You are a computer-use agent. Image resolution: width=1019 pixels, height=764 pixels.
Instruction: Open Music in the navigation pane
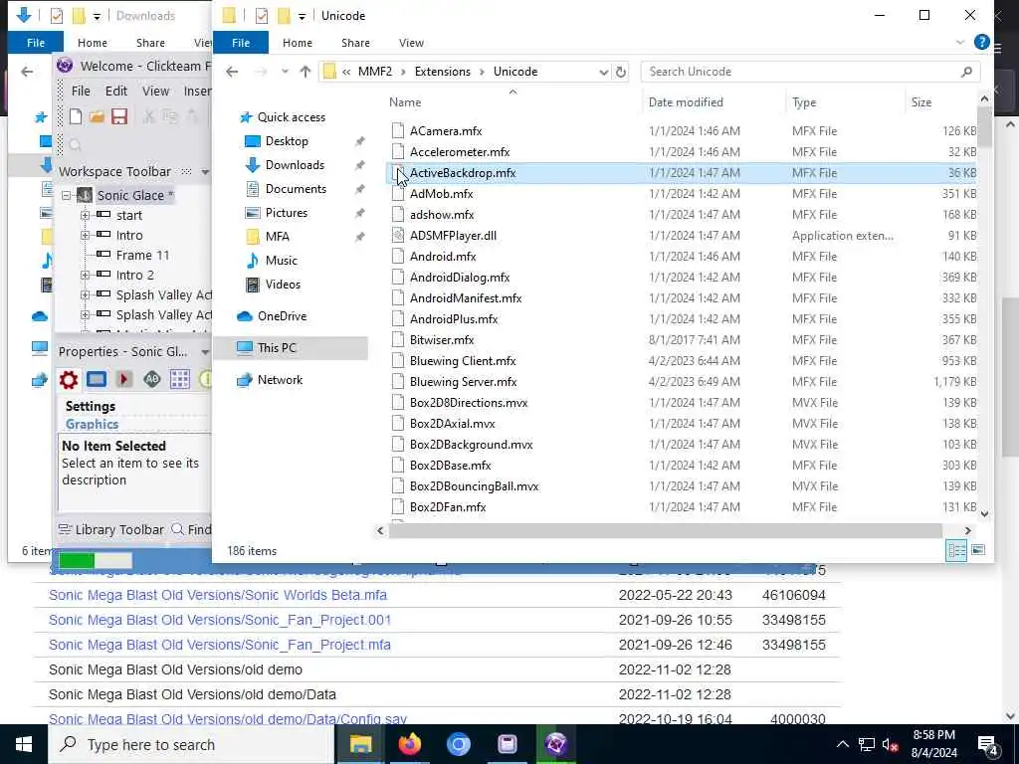click(x=281, y=261)
